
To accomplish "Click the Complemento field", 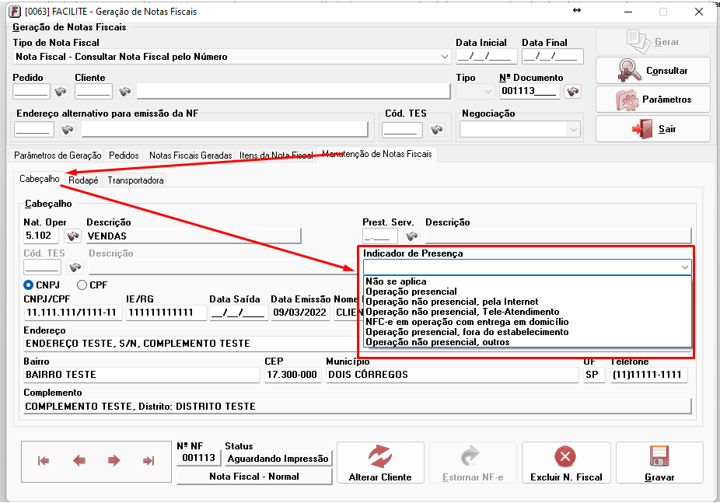I will click(357, 406).
